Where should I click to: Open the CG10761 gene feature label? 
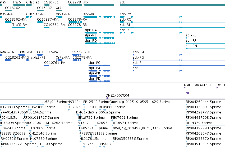(51, 2)
